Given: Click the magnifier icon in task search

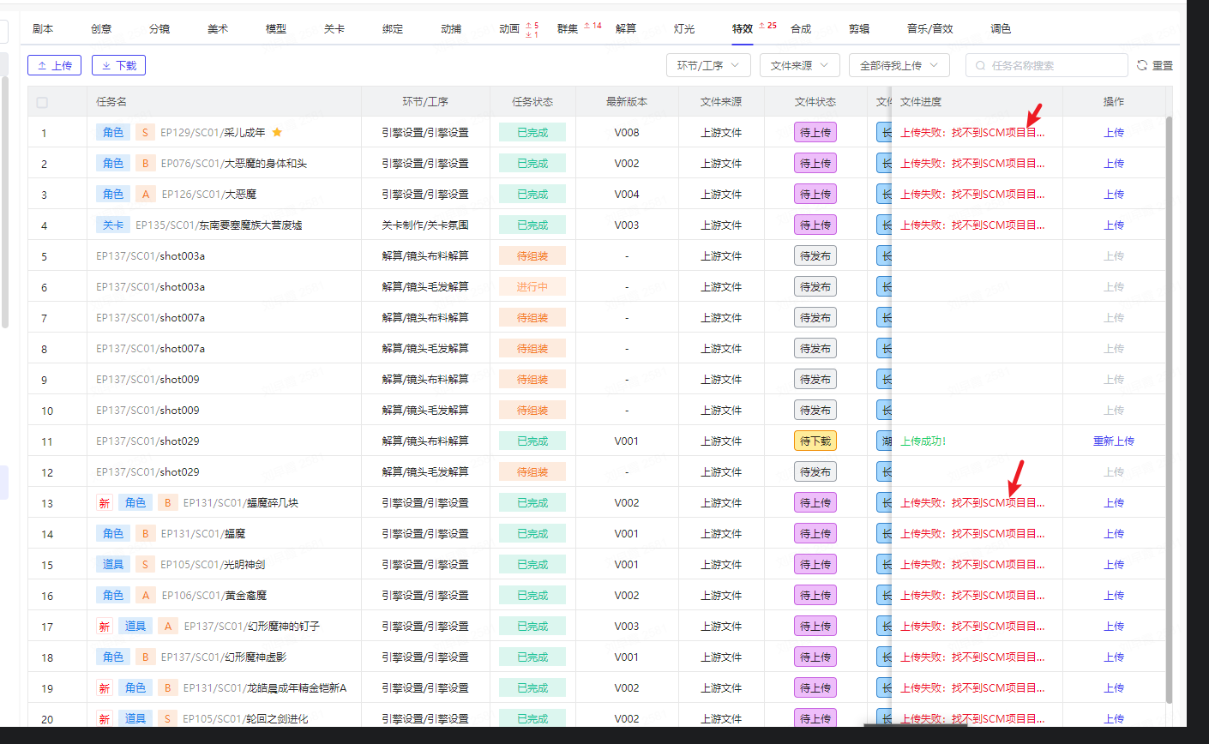Looking at the screenshot, I should point(981,65).
